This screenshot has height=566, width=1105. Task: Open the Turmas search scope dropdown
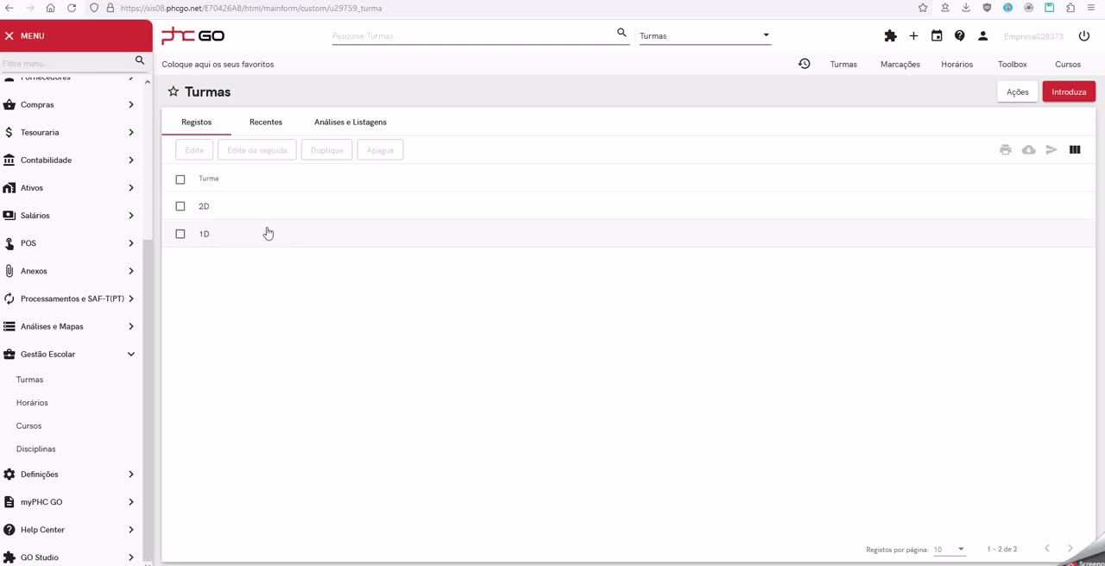click(x=704, y=36)
